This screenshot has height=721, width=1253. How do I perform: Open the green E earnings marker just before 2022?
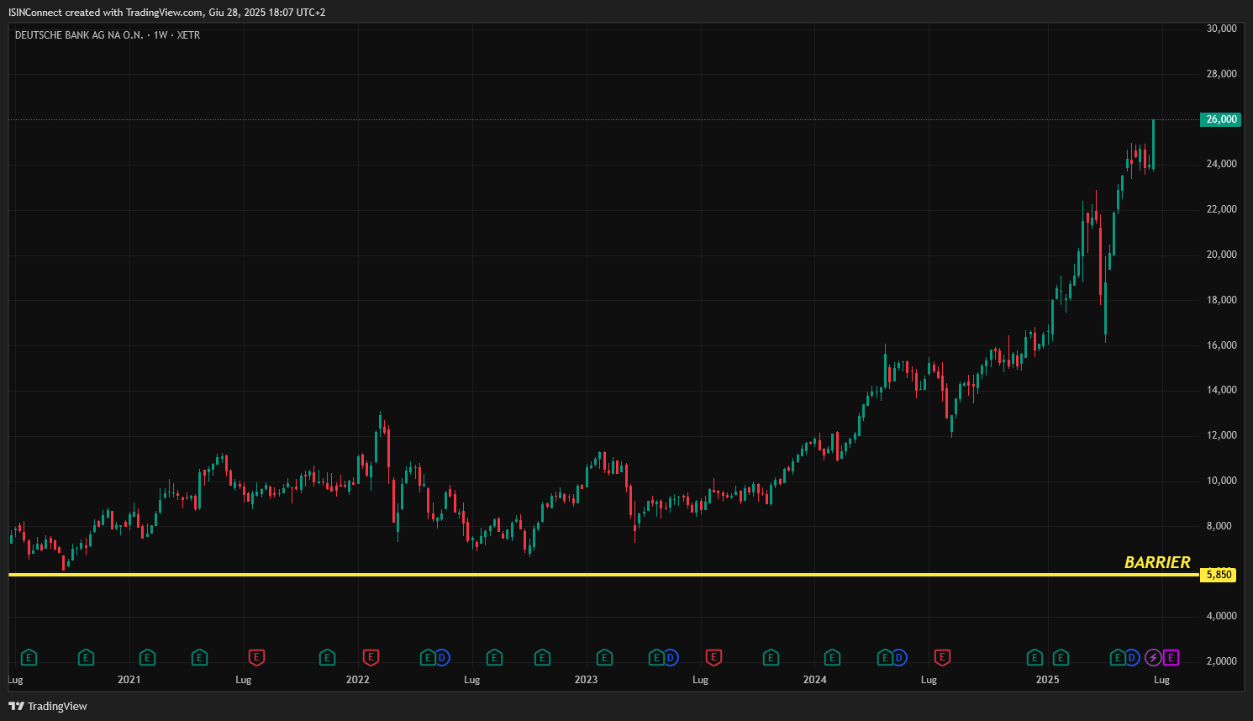(327, 657)
